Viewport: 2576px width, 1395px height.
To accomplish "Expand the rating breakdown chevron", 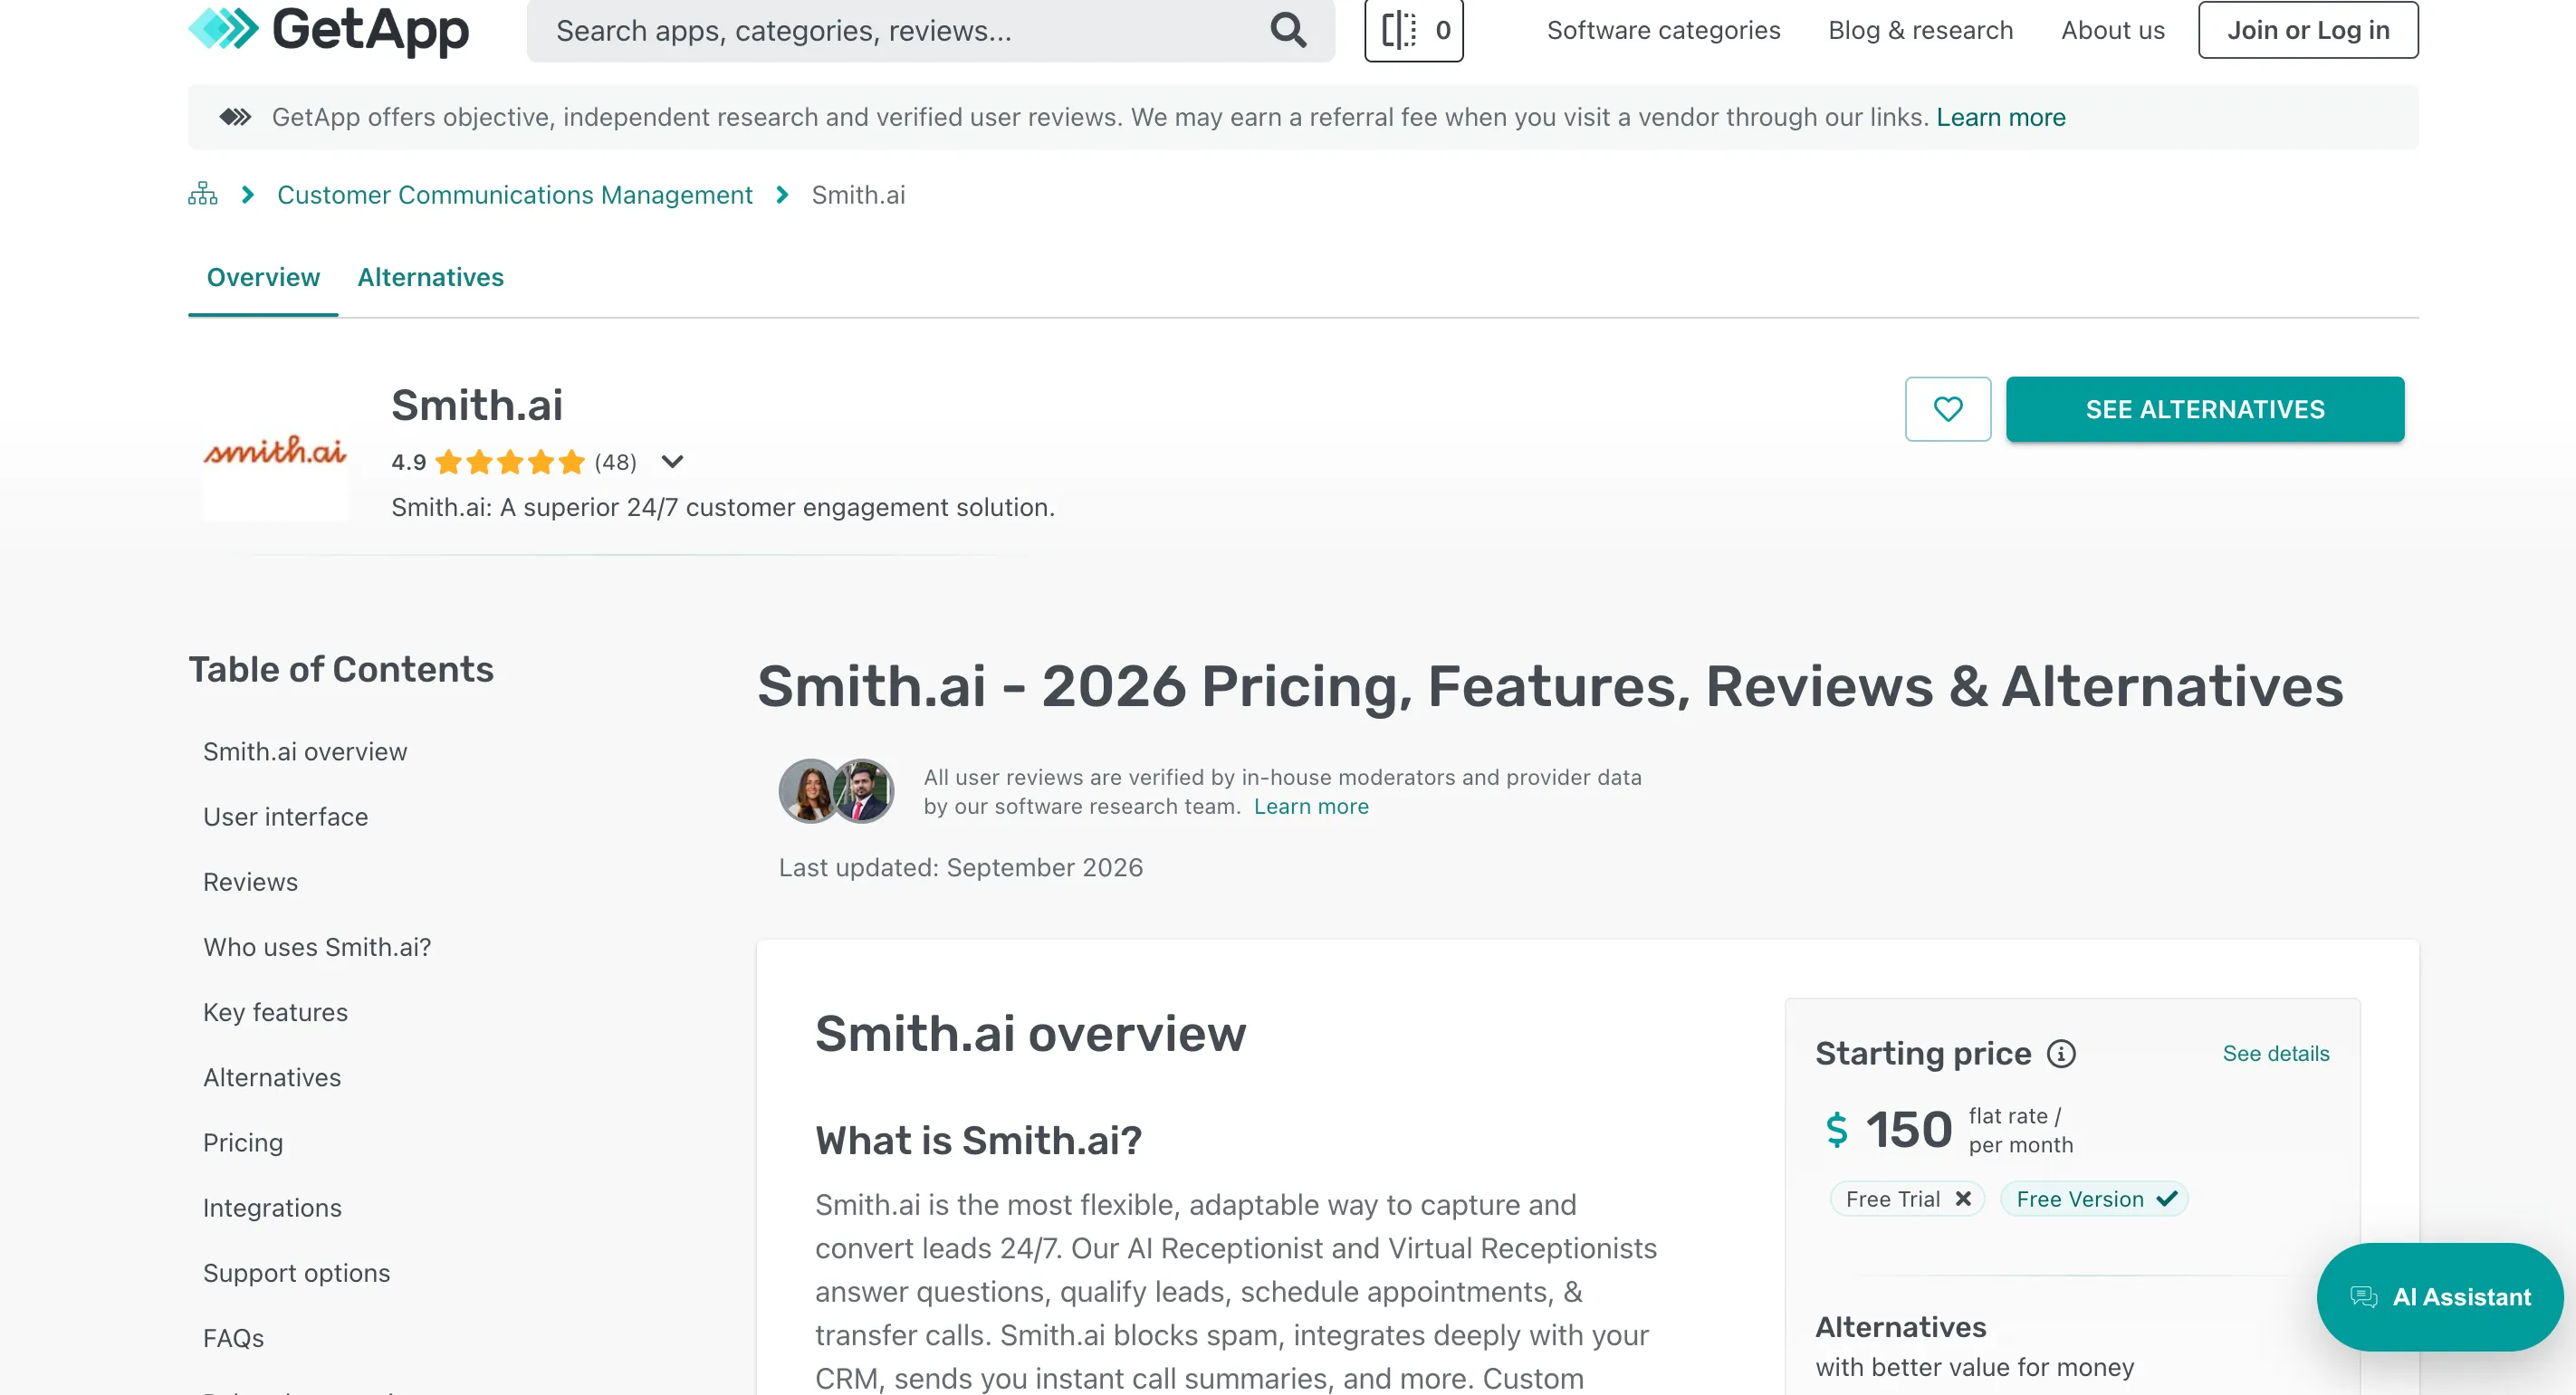I will click(672, 462).
